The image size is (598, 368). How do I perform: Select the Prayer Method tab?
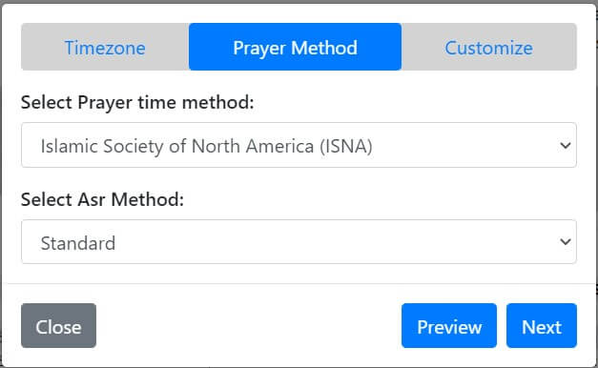296,47
